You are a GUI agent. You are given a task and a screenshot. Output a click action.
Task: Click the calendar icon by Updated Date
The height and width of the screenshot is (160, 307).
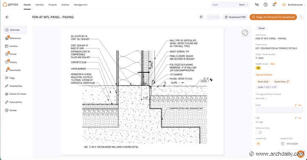282,143
